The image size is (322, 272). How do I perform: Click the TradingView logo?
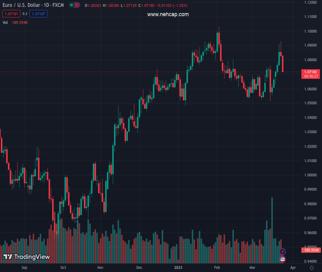click(x=27, y=257)
